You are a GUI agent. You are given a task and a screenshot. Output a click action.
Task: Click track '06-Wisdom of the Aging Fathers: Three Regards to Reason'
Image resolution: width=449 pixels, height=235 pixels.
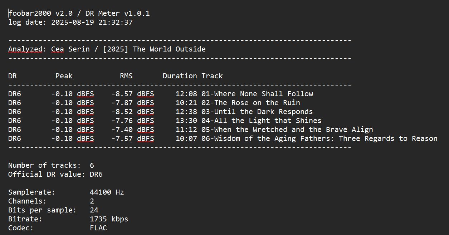319,138
